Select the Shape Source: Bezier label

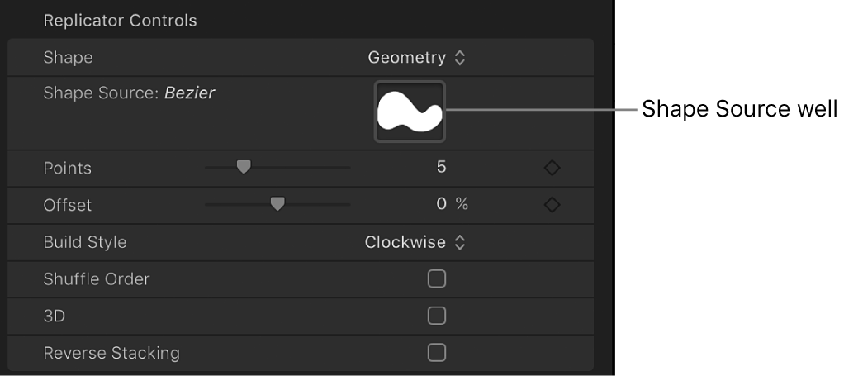(129, 93)
